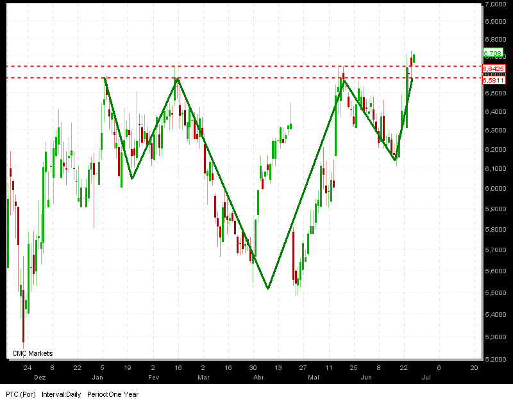The width and height of the screenshot is (513, 400).
Task: Click the 27 date axis label
Action: point(303,367)
